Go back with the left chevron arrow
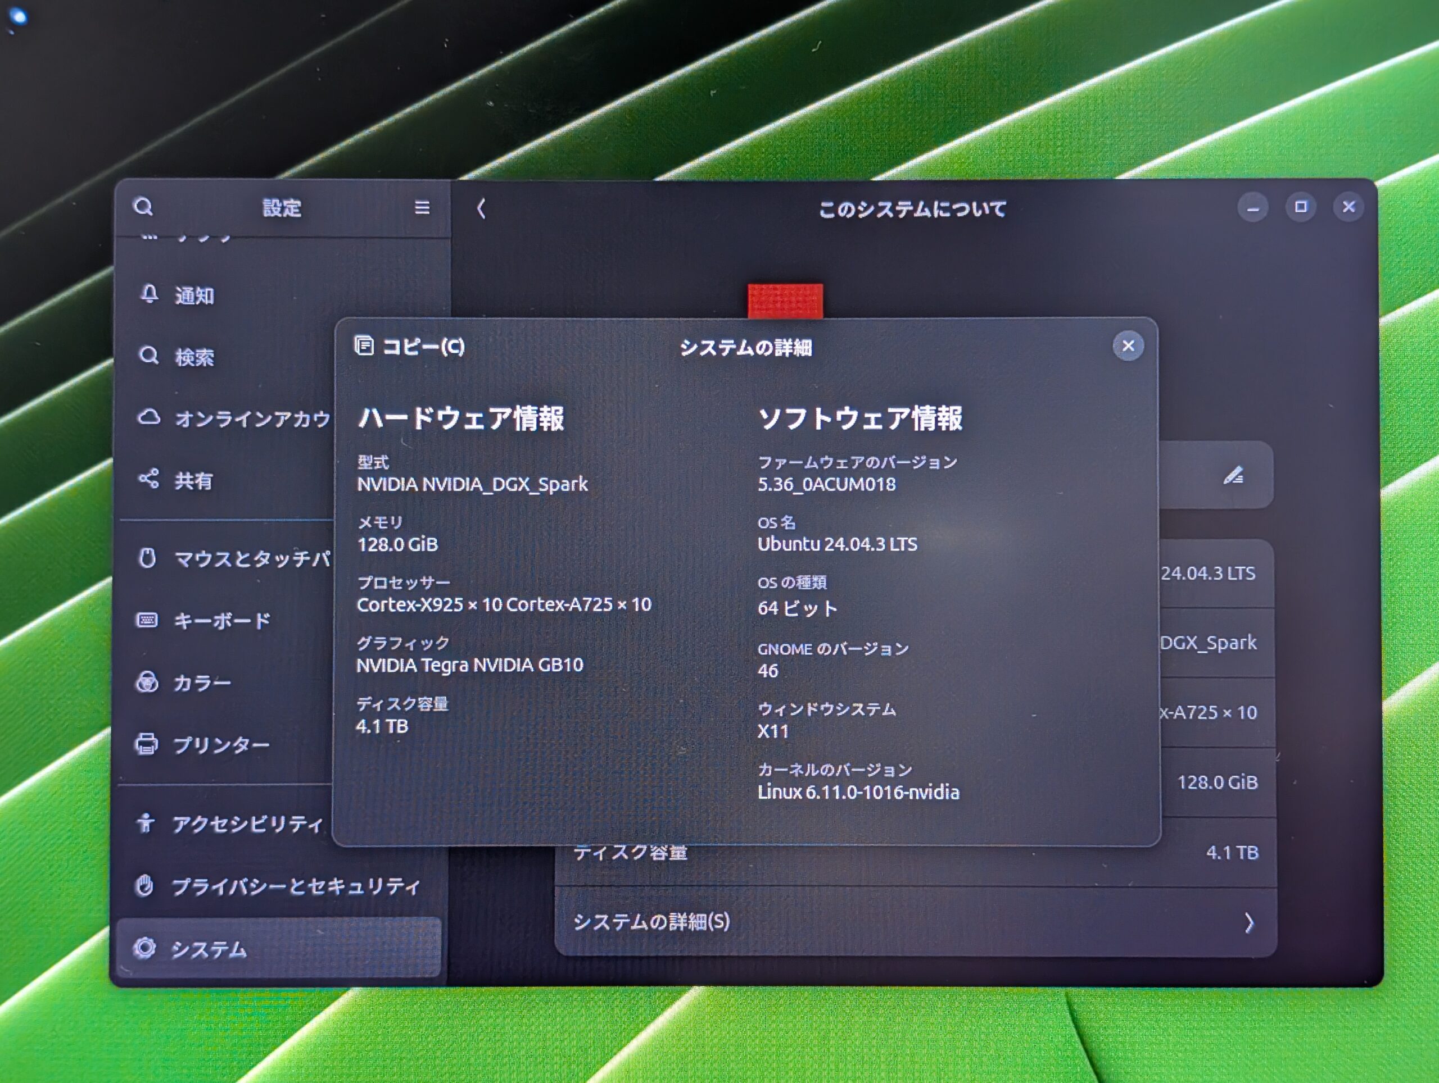The image size is (1439, 1083). 481,208
